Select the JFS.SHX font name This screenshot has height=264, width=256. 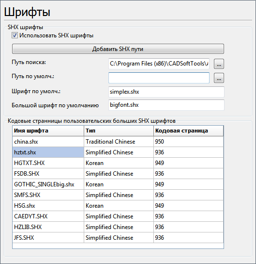point(48,238)
